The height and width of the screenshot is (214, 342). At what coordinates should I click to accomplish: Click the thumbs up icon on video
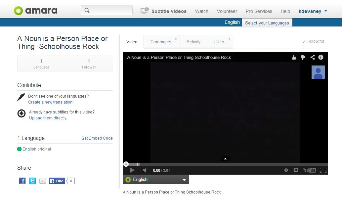[294, 57]
